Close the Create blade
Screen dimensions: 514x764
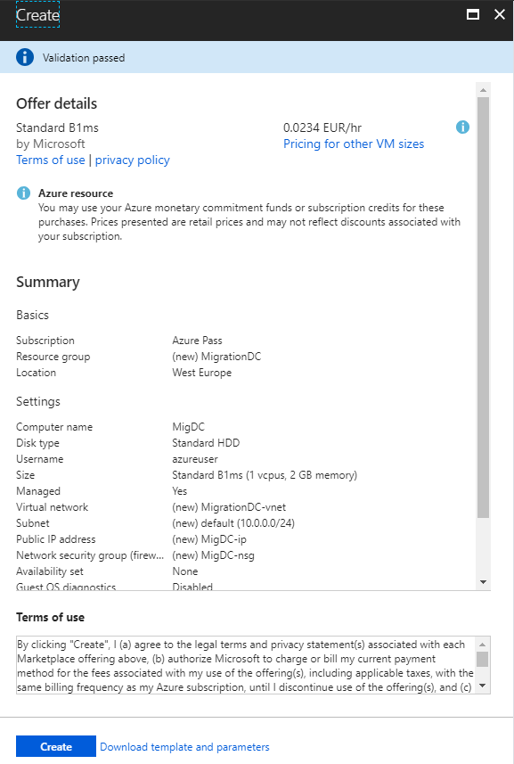(x=500, y=14)
